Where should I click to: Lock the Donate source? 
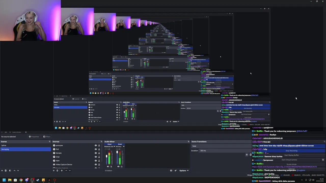[99, 153]
